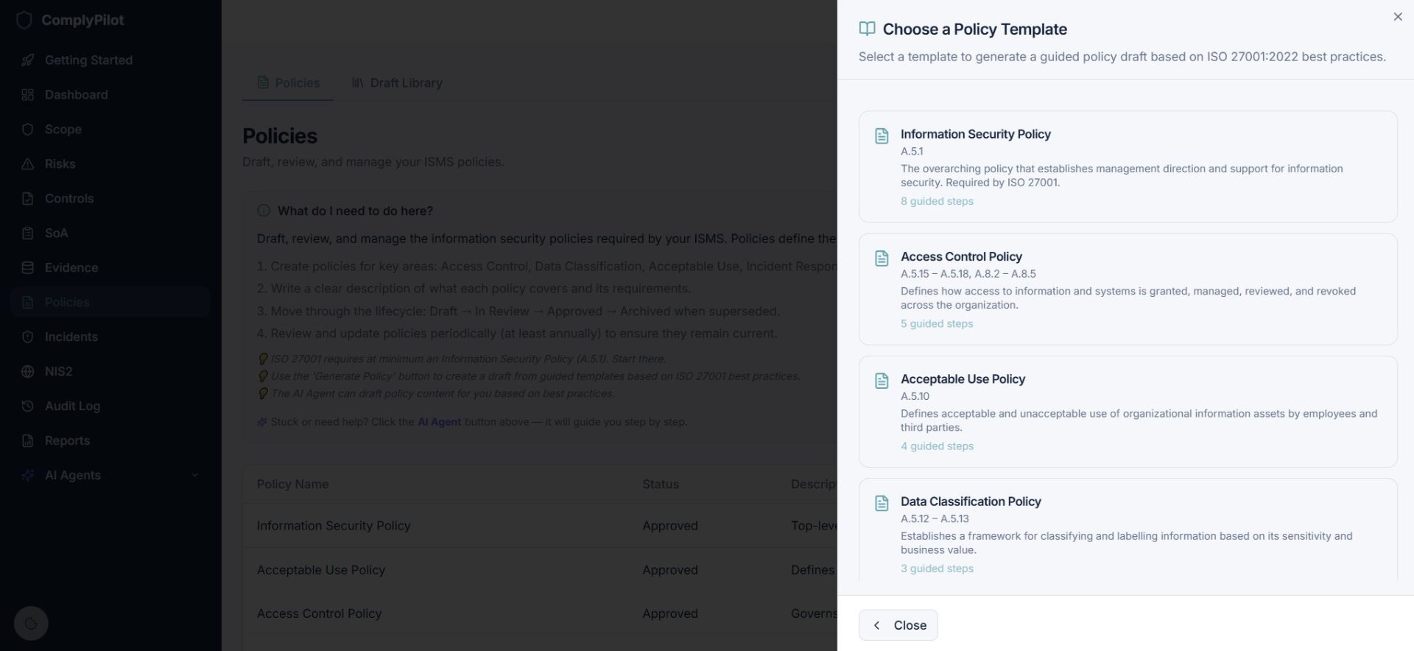
Task: Click the NIS2 globe icon
Action: pos(28,372)
